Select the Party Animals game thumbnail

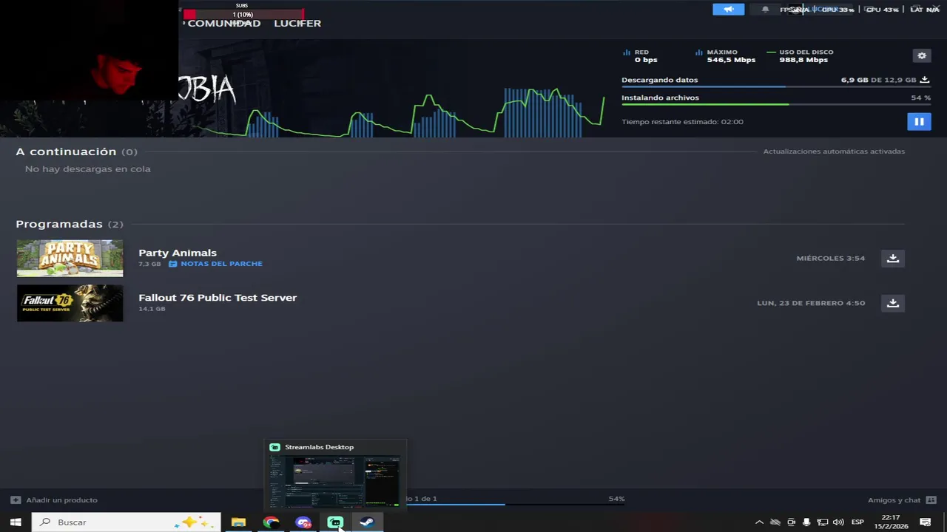70,258
